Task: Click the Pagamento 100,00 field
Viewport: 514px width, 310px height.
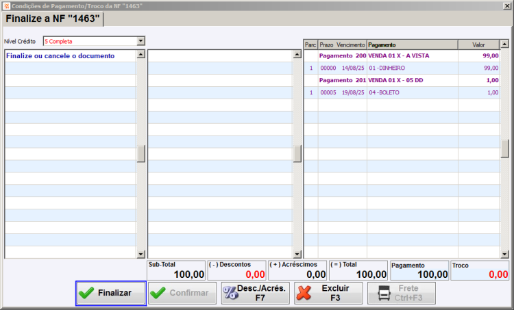Action: coord(419,270)
